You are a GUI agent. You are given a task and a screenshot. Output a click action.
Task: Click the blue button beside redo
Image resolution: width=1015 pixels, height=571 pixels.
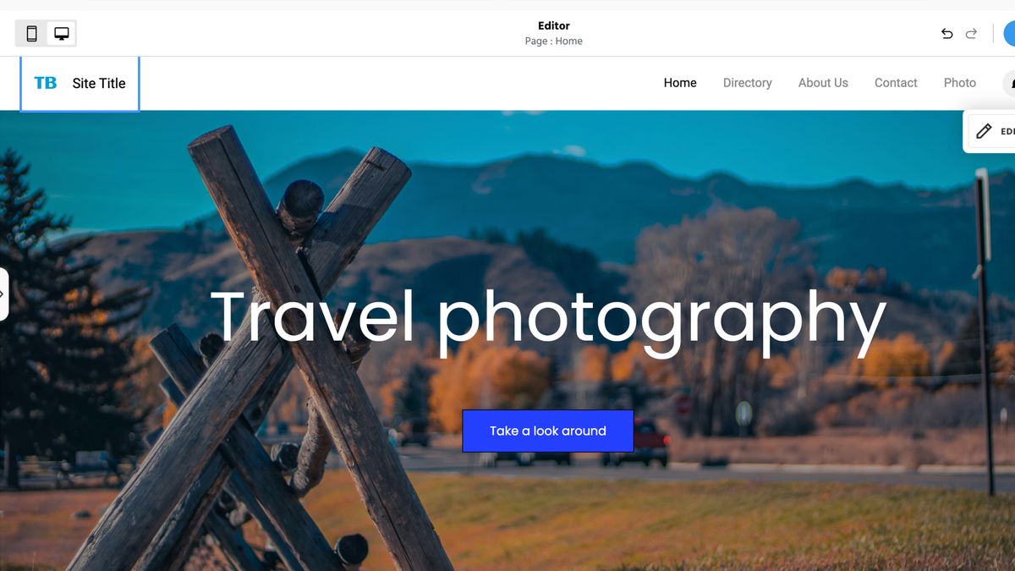click(1009, 34)
